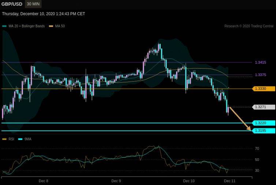
Task: Click the orange 1.3330 pivot price tag
Action: click(x=264, y=88)
